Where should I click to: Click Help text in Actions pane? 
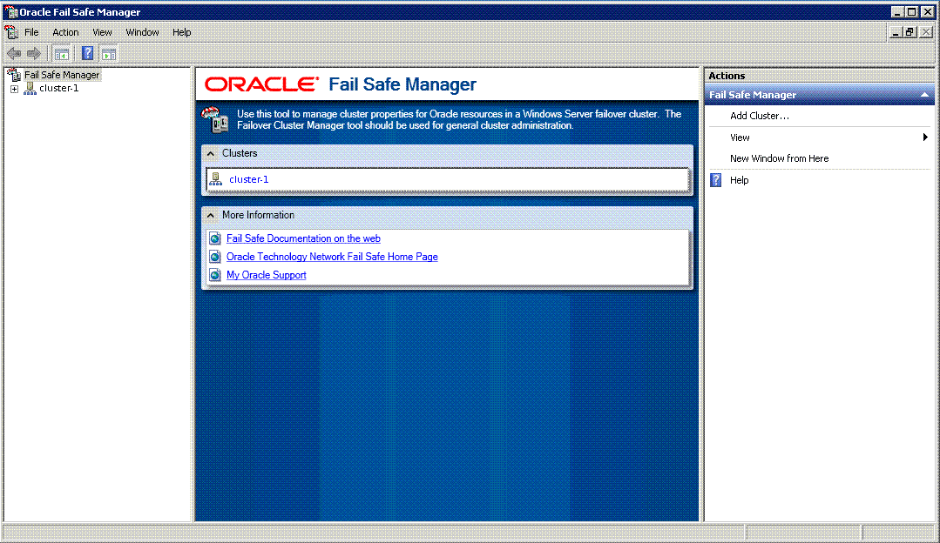click(739, 180)
